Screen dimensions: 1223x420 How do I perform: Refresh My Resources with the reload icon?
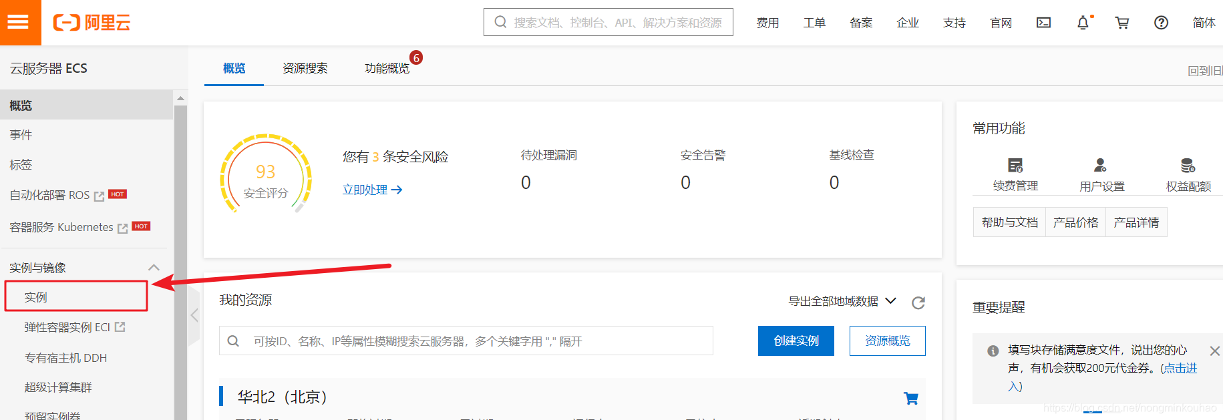(918, 302)
